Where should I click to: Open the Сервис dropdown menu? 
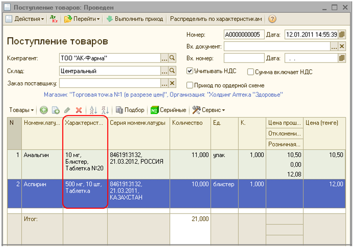[x=209, y=110]
